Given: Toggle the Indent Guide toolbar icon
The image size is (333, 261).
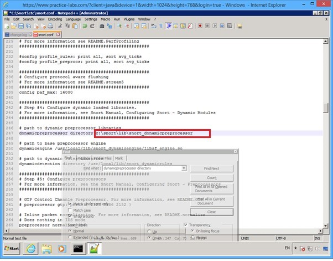Looking at the screenshot, I should (x=169, y=26).
